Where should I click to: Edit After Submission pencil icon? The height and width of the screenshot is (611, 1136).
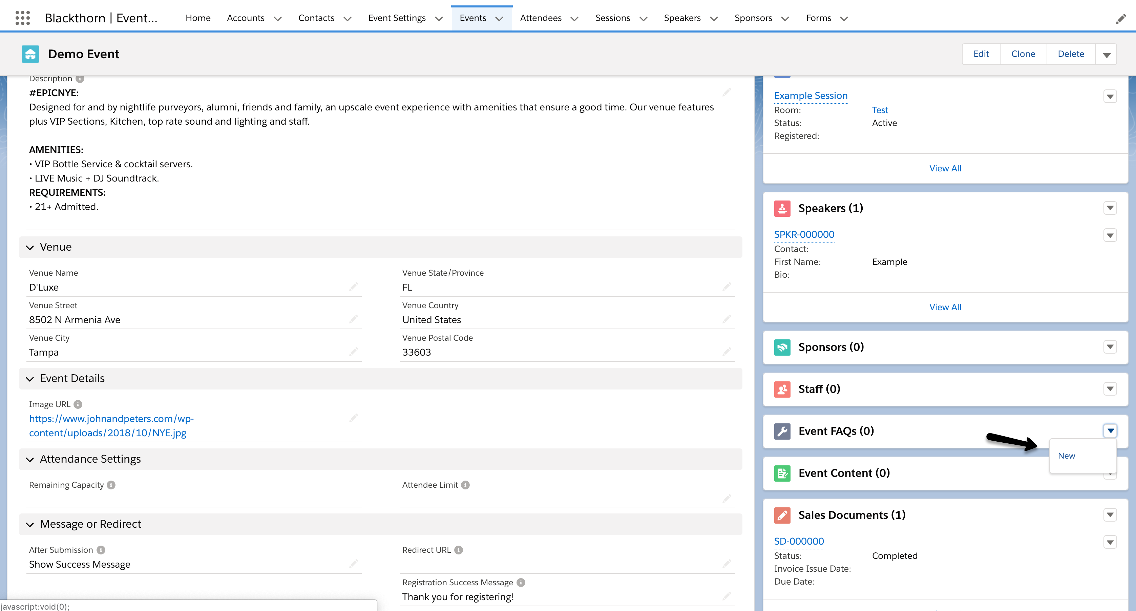[353, 564]
